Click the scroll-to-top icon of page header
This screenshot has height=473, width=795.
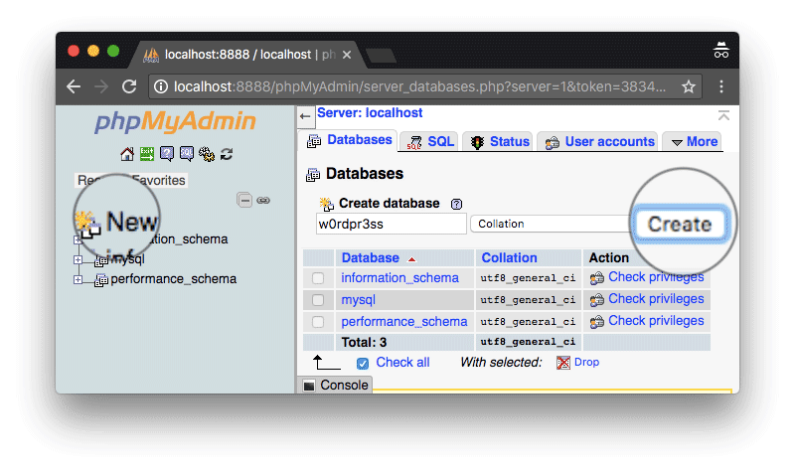pyautogui.click(x=723, y=115)
